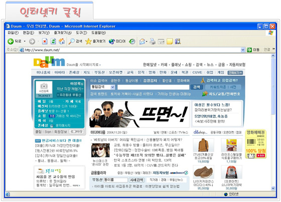This screenshot has width=281, height=202.
Task: Click the news photo thumbnail 뉴스데스크
Action: tap(100, 150)
